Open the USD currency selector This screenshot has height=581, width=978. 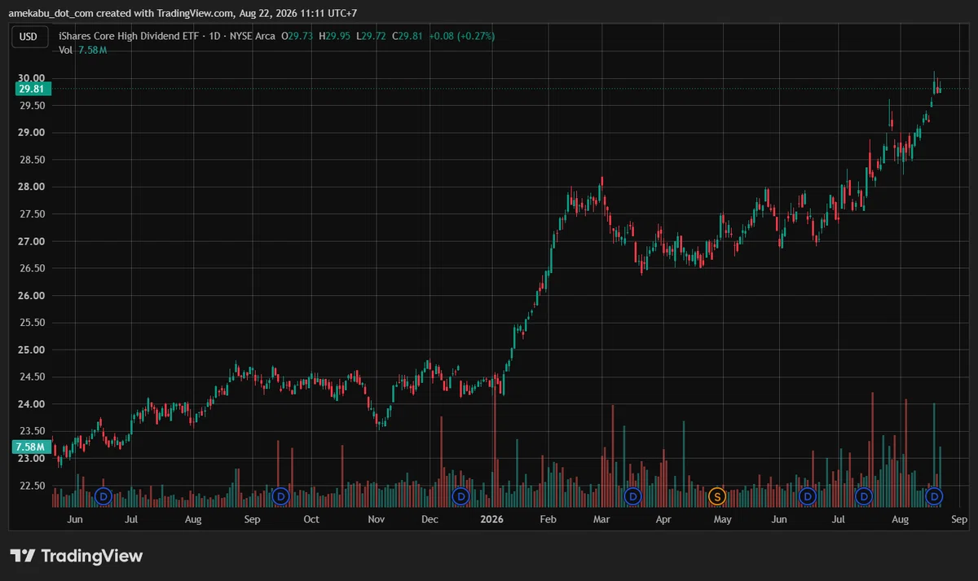[x=29, y=36]
